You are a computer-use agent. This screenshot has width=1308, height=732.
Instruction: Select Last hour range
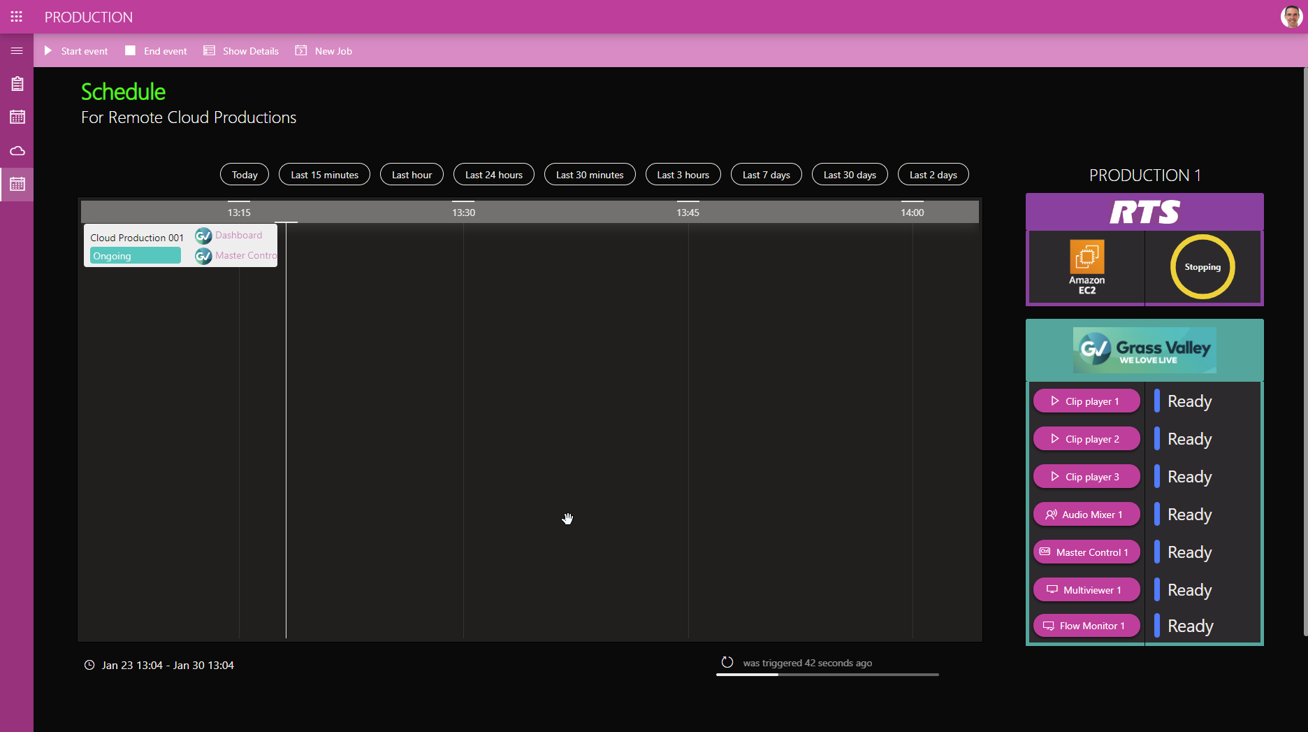point(412,175)
